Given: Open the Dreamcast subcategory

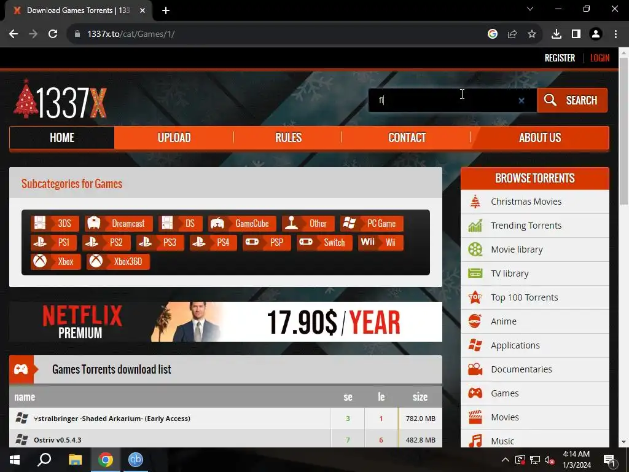Looking at the screenshot, I should click(x=119, y=224).
